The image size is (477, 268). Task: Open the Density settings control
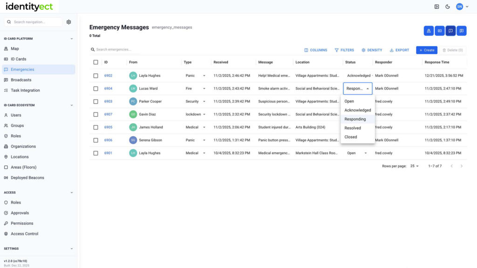(x=372, y=50)
